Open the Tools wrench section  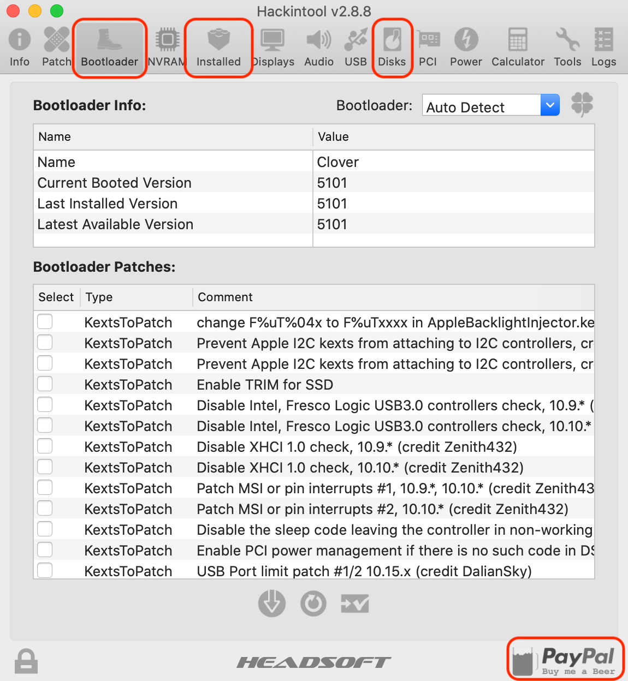[x=567, y=47]
